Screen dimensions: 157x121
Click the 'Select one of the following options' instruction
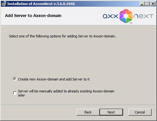(x=62, y=36)
